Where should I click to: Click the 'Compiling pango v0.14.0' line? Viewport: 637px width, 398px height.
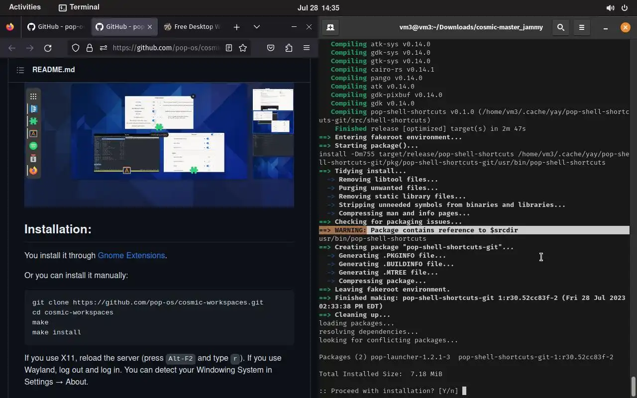click(x=377, y=78)
